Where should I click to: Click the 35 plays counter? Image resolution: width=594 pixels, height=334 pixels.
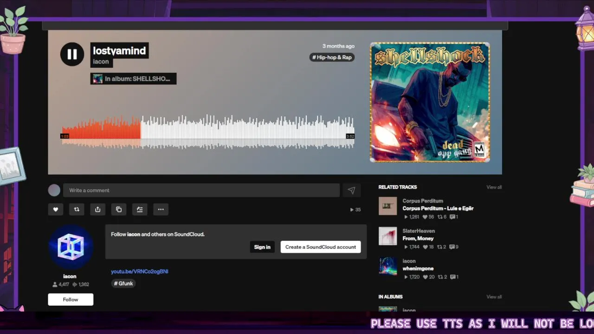pos(355,210)
